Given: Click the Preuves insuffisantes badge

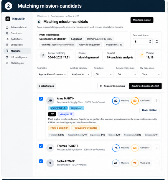Looking at the screenshot, I should pyautogui.click(x=85, y=128).
